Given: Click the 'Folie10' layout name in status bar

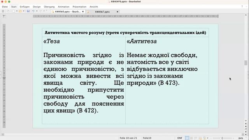Looking at the screenshot, I should (x=147, y=138).
